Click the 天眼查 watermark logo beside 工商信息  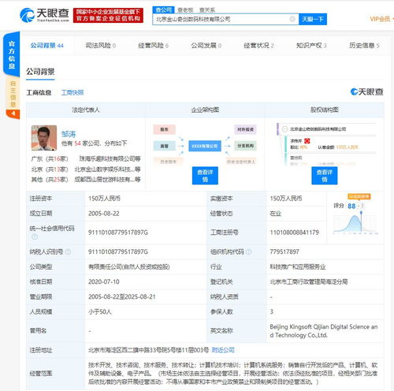pos(366,91)
